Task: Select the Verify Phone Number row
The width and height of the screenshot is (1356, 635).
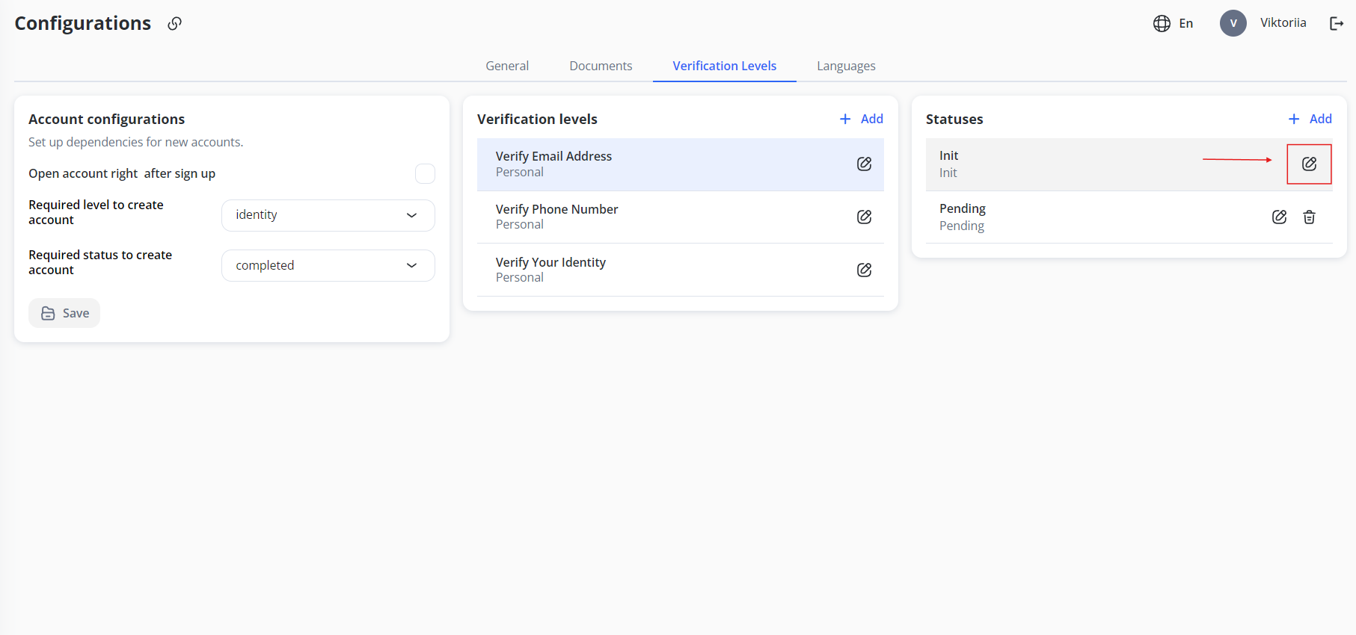Action: click(x=680, y=217)
